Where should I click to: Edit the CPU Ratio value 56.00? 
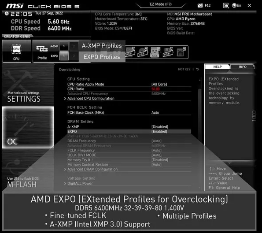coord(155,89)
